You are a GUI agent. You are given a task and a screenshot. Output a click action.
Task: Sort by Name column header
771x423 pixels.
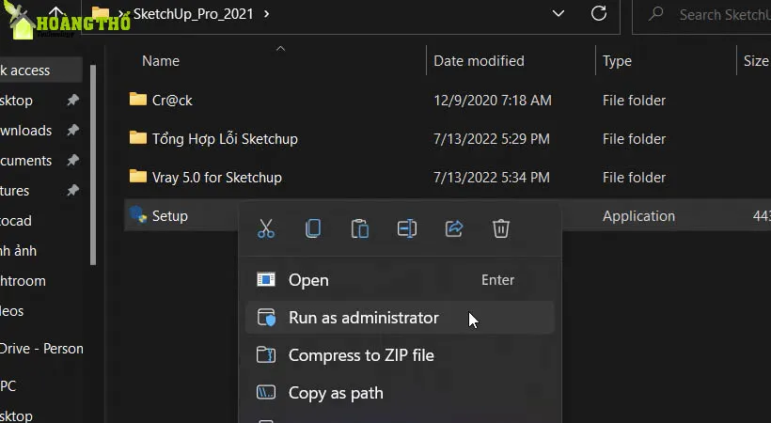(161, 61)
